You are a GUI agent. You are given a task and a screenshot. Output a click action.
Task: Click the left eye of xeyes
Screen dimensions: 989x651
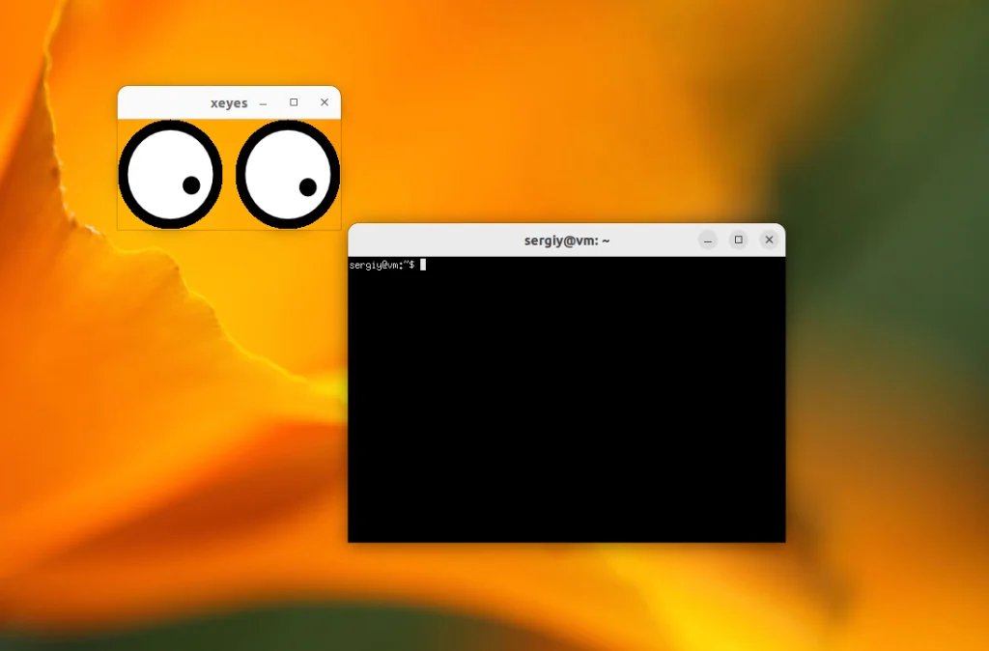coord(169,174)
